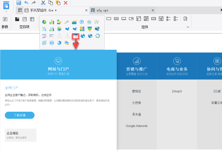Insert a vertical bar chart
This screenshot has width=222, height=167.
(x=52, y=22)
